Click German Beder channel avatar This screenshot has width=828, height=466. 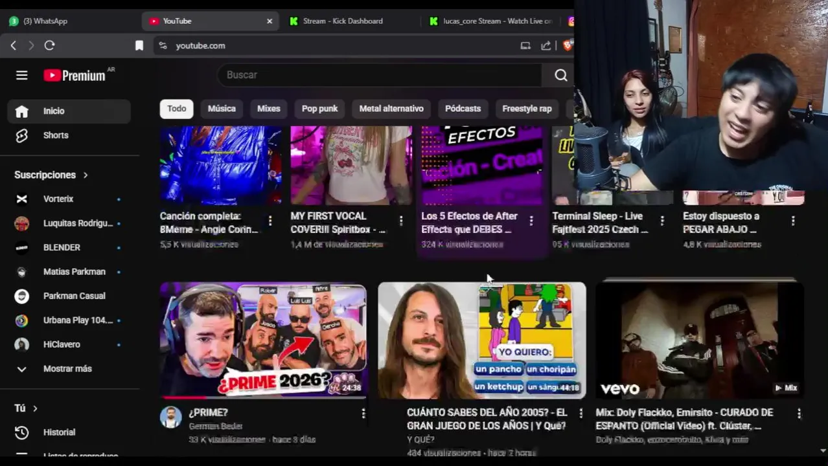[x=171, y=417]
